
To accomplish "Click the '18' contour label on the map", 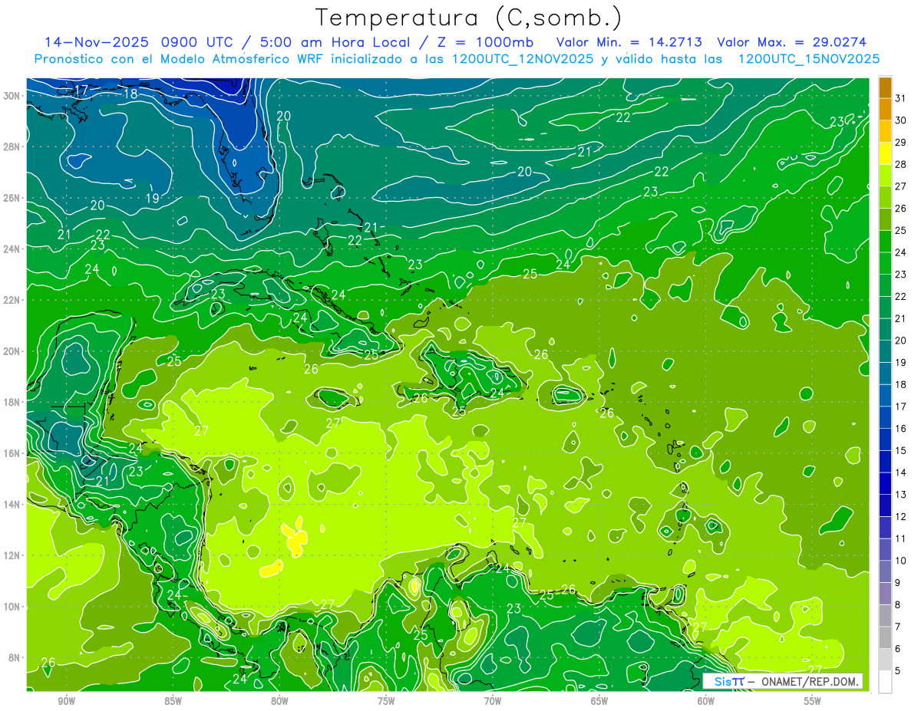I will tap(130, 94).
